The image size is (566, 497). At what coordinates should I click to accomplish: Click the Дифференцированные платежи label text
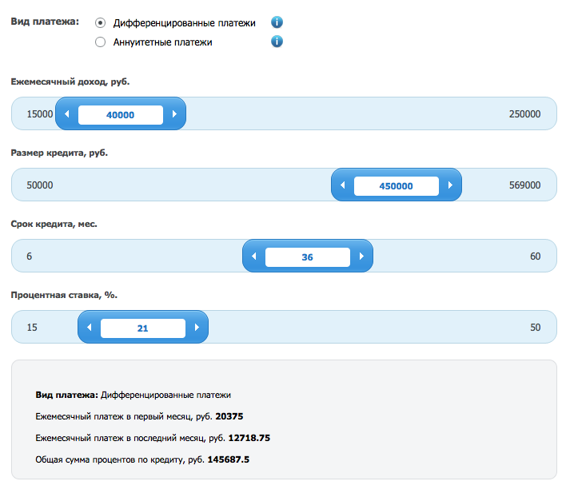pyautogui.click(x=184, y=23)
